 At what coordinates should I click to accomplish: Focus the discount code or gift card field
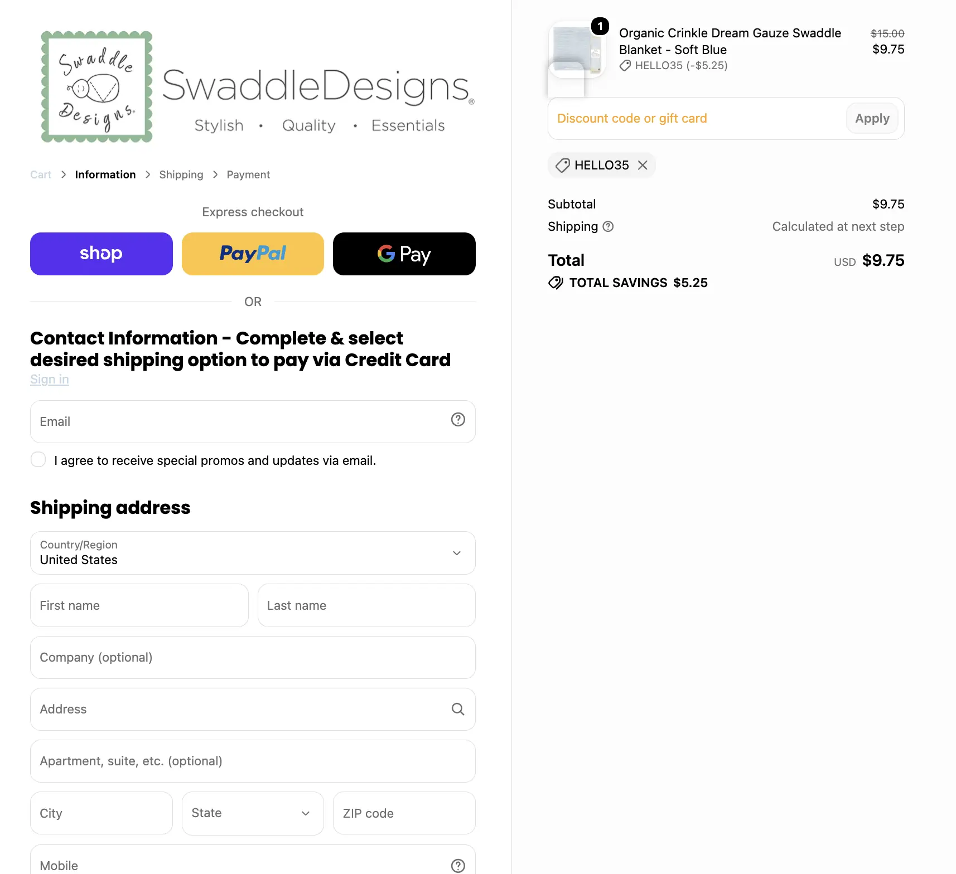coord(697,118)
